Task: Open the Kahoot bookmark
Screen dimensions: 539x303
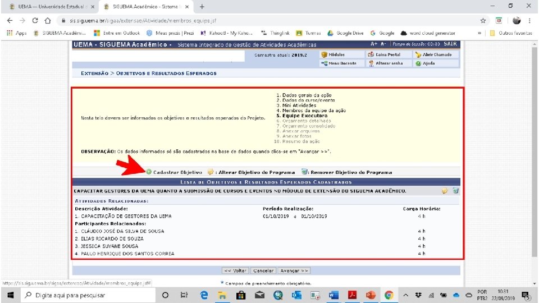Action: 226,33
